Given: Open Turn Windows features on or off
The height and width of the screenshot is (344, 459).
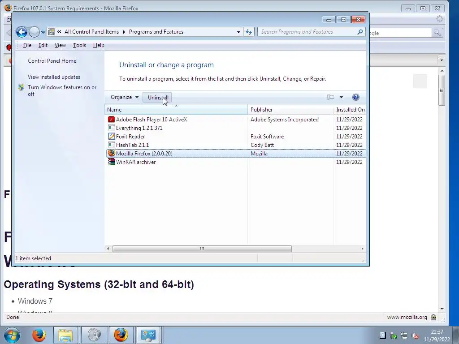Looking at the screenshot, I should pos(62,90).
